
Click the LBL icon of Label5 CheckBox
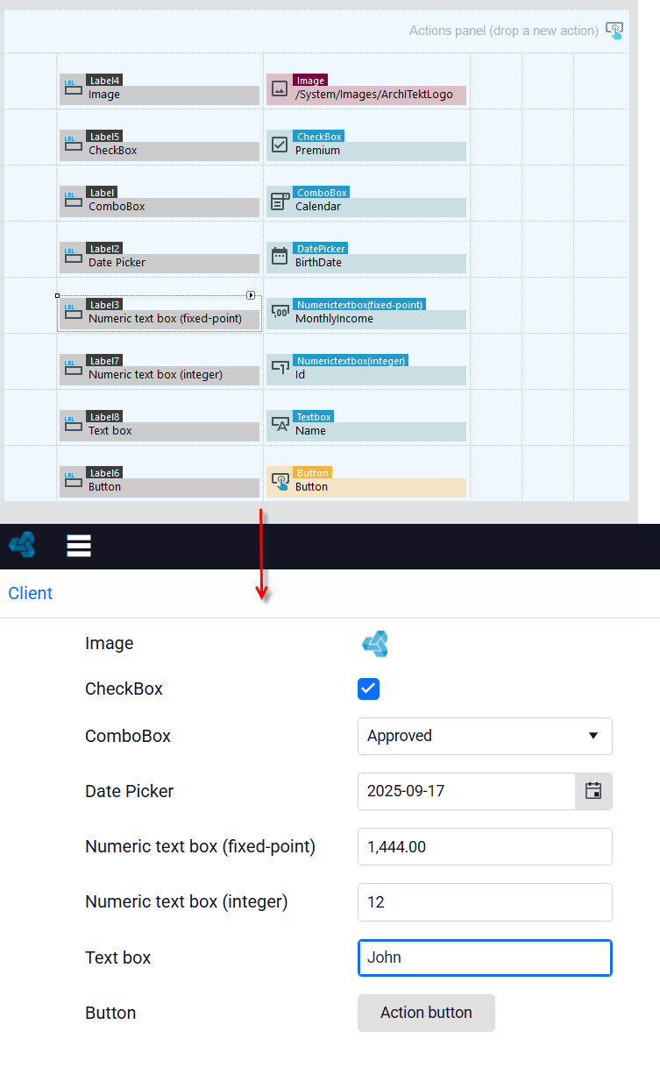click(x=72, y=145)
